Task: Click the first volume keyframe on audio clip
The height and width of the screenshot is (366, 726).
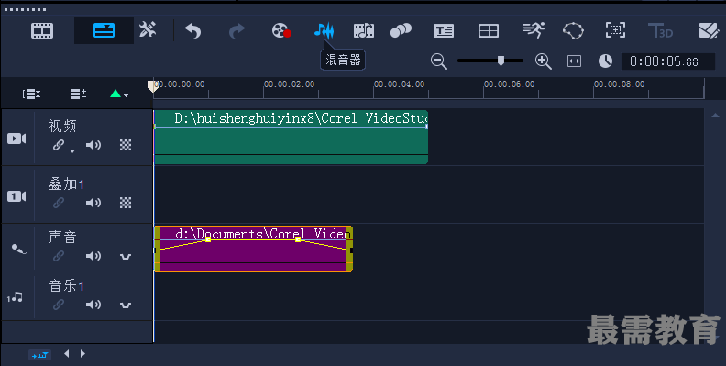Action: point(208,239)
